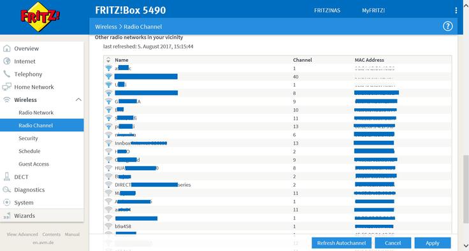Open the three-dot options menu
Viewport: 469px width, 251px height.
tap(456, 10)
